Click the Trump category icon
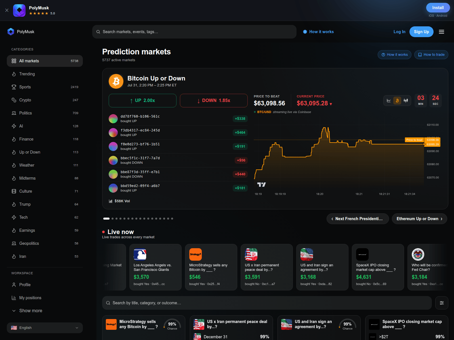 click(x=14, y=204)
